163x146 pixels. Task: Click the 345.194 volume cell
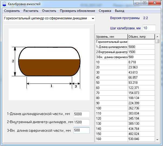coord(141,119)
